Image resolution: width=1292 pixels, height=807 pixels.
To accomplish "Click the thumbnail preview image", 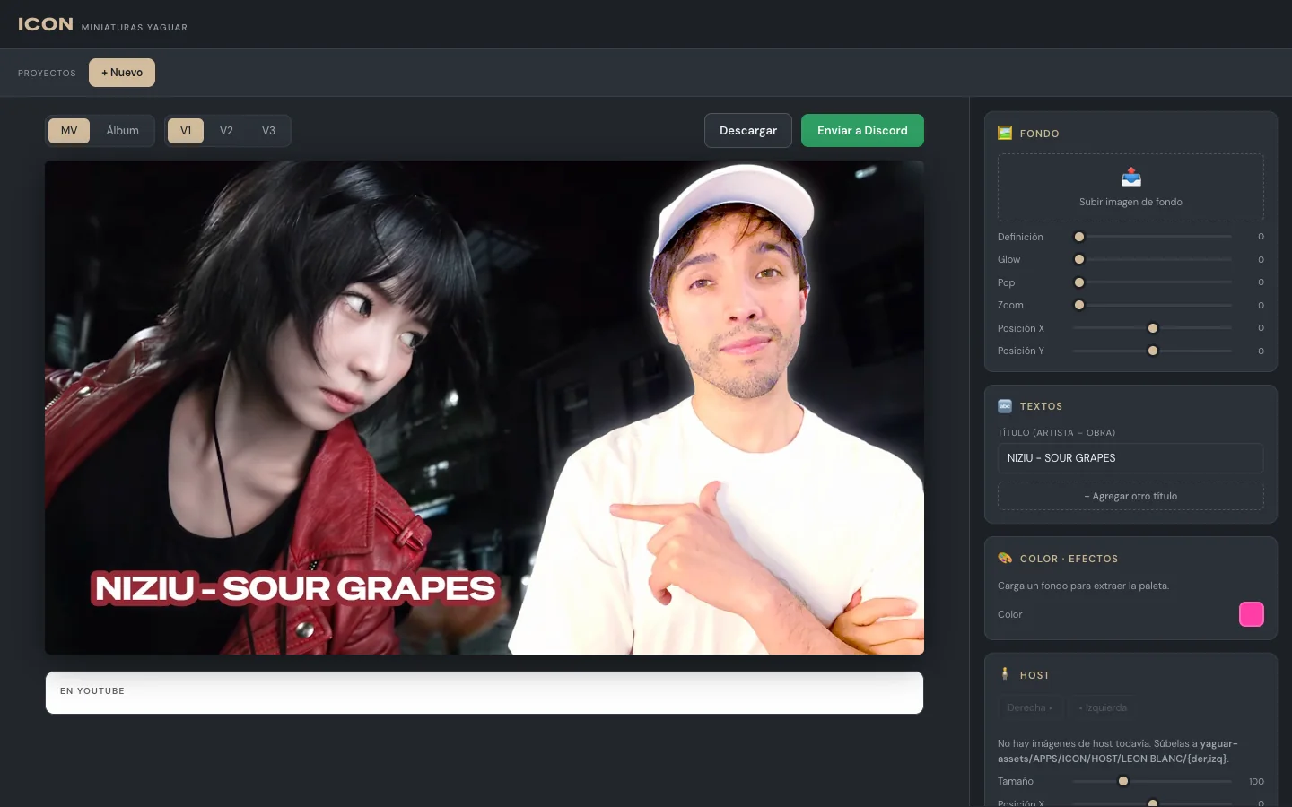I will click(484, 407).
